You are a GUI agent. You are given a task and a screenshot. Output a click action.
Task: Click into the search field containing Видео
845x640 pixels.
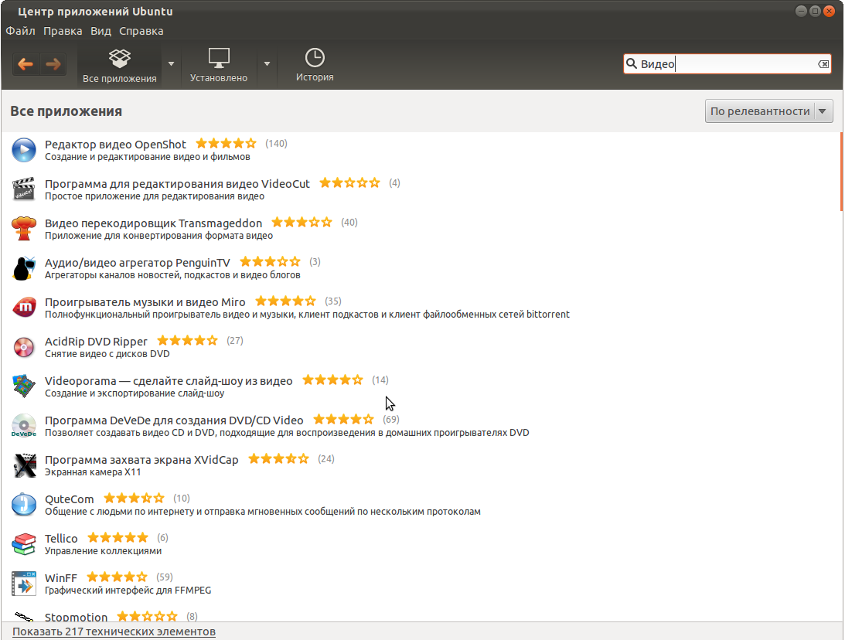[x=727, y=64]
